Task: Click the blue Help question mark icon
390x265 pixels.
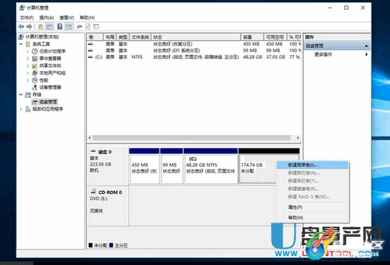Action: (60, 27)
